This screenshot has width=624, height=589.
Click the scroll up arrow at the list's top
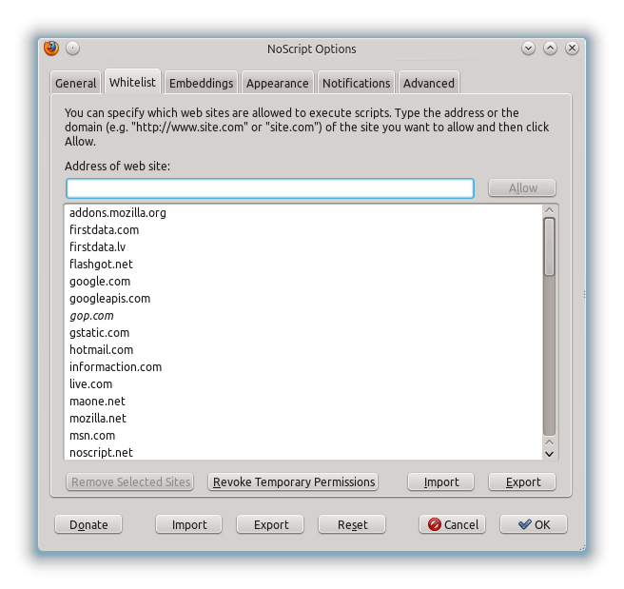point(550,210)
